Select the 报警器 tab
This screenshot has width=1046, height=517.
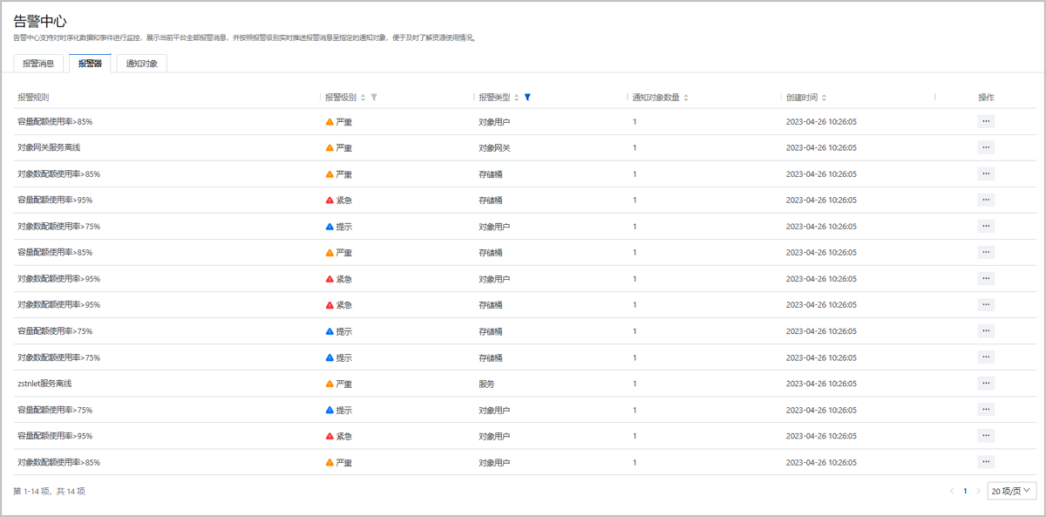pyautogui.click(x=90, y=64)
